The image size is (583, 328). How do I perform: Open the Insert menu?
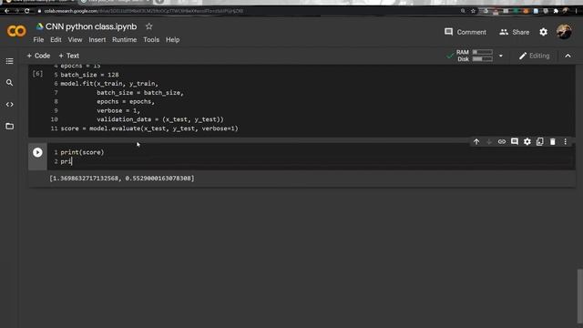[x=97, y=40]
